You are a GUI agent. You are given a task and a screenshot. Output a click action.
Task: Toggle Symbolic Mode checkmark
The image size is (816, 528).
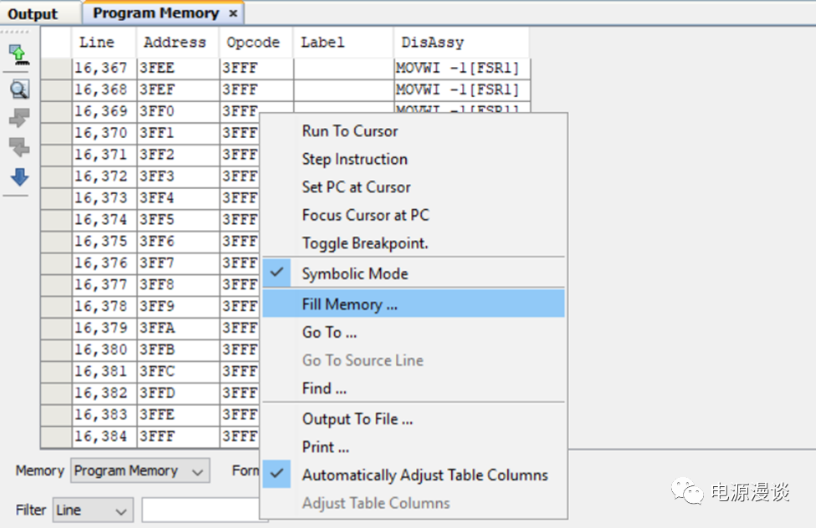coord(355,274)
